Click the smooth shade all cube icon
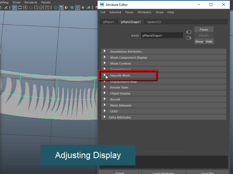233x174 pixels. point(61,7)
